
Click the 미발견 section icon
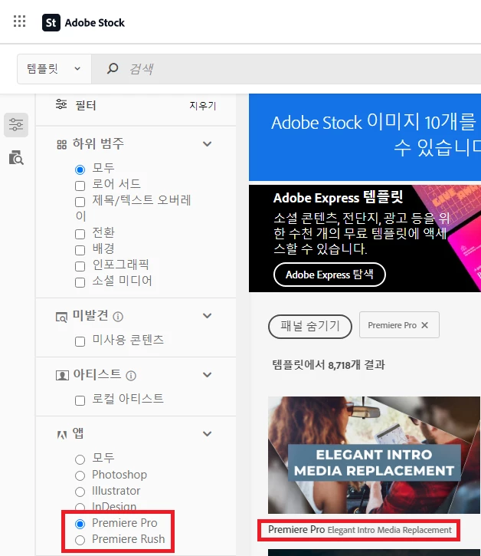click(61, 317)
